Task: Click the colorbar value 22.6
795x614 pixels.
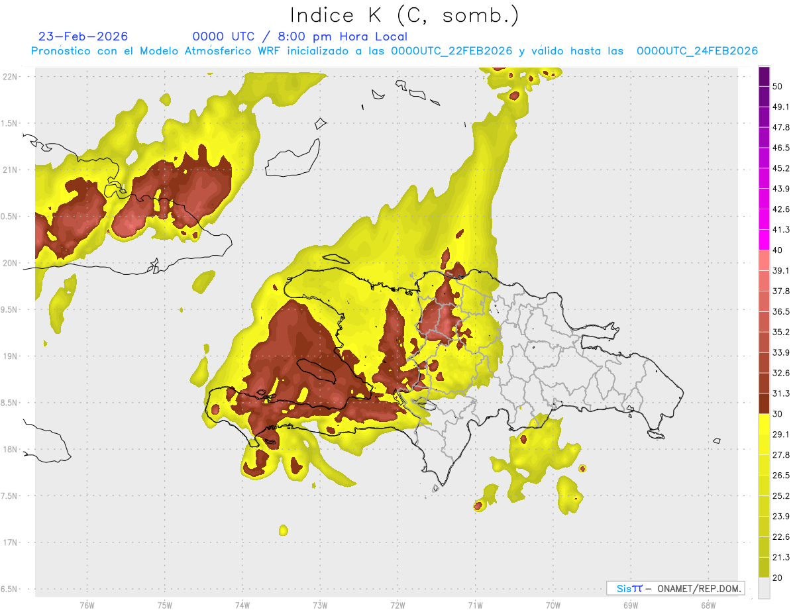Action: 782,537
